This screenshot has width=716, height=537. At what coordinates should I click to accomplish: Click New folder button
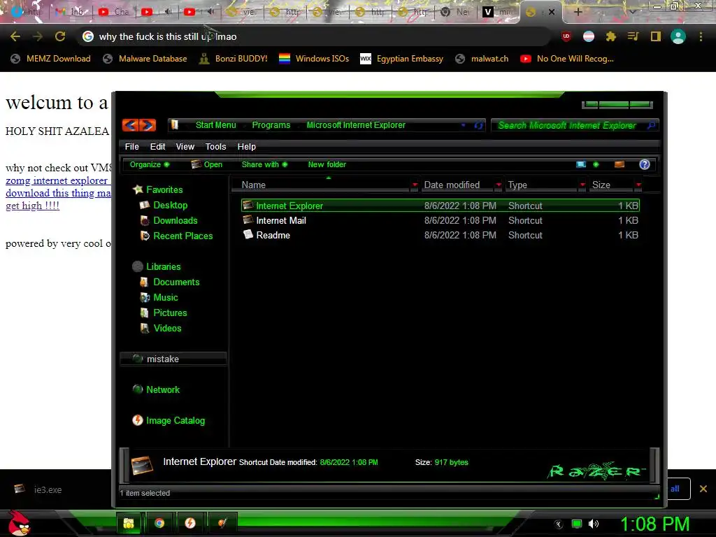tap(327, 164)
